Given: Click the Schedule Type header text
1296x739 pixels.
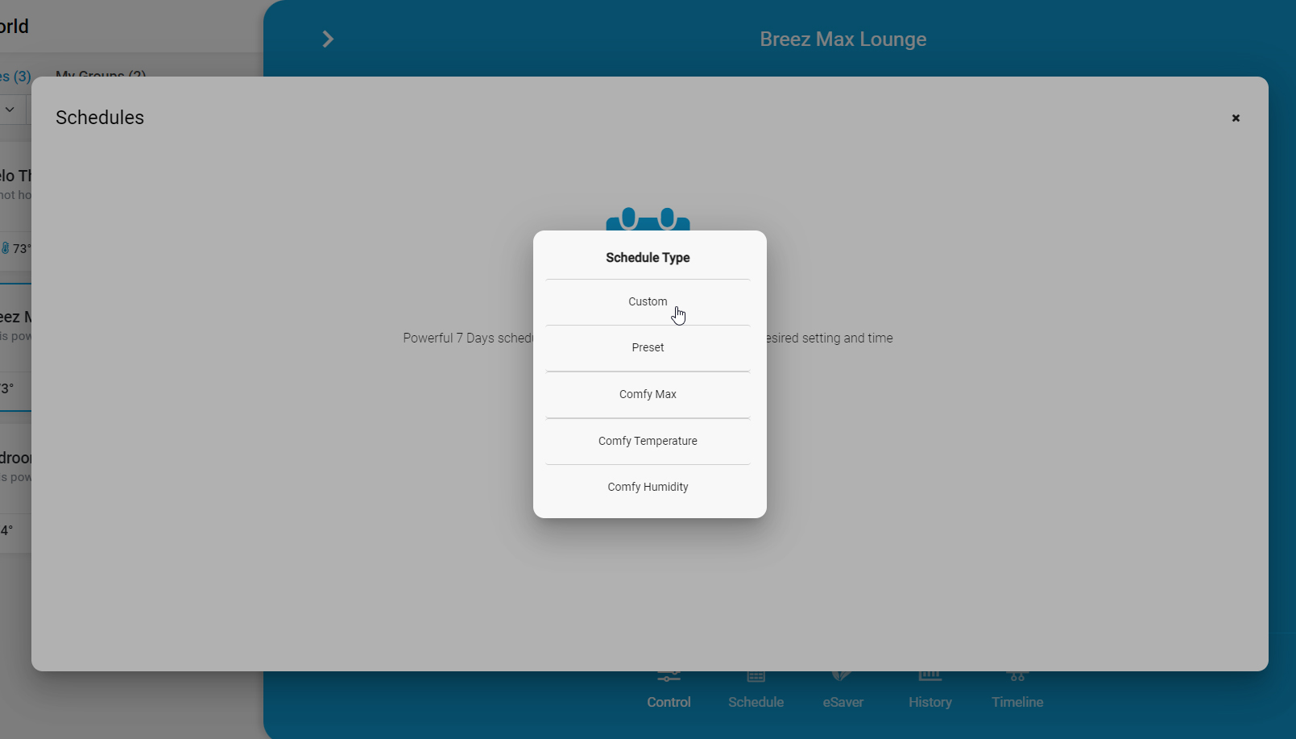Looking at the screenshot, I should click(648, 258).
